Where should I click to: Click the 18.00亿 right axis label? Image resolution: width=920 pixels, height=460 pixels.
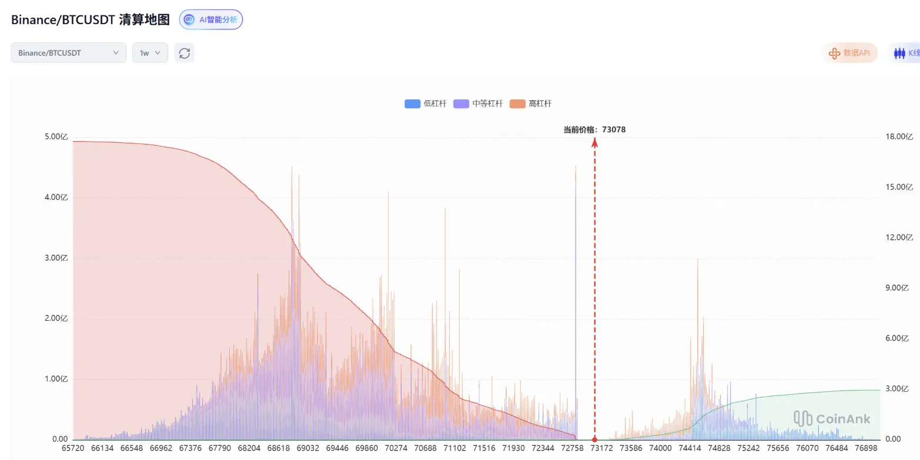(899, 137)
